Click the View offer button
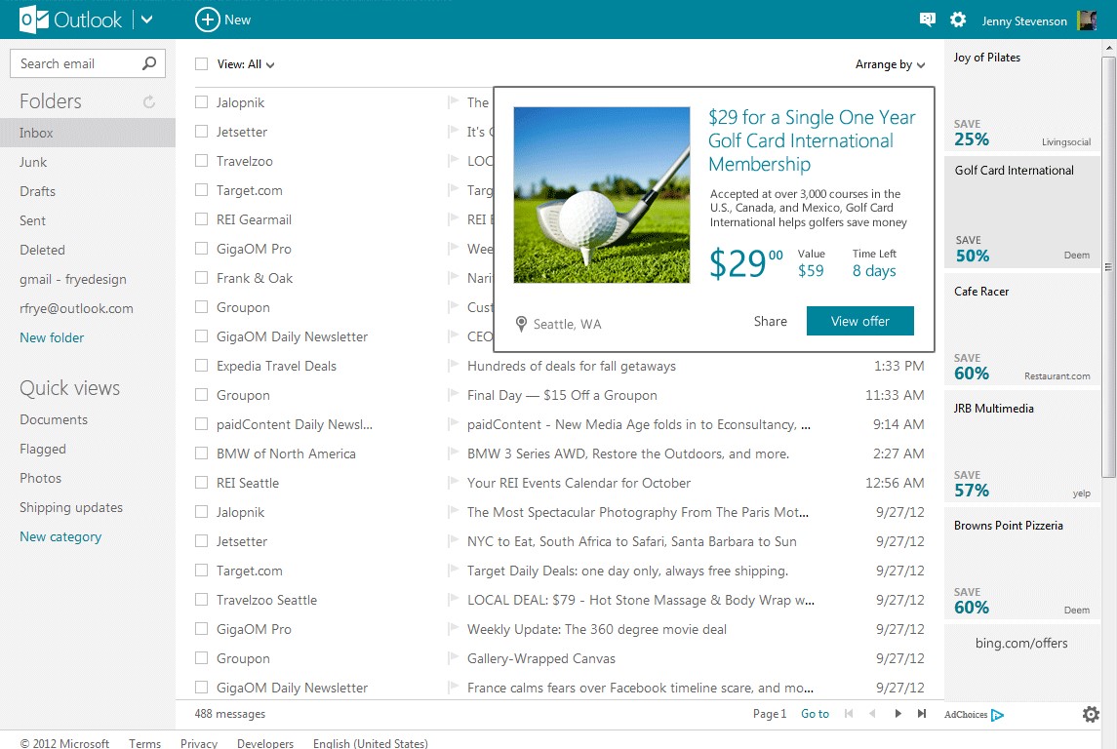This screenshot has height=749, width=1117. [859, 321]
